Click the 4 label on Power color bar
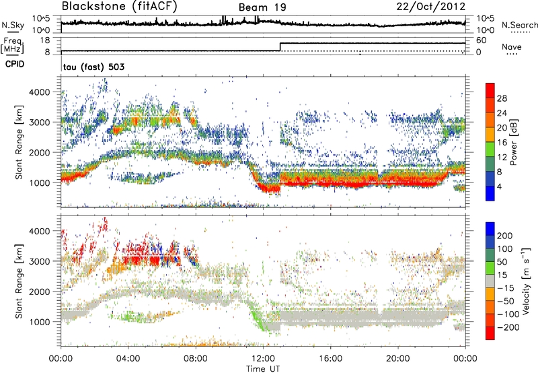538x373 pixels. coord(500,187)
